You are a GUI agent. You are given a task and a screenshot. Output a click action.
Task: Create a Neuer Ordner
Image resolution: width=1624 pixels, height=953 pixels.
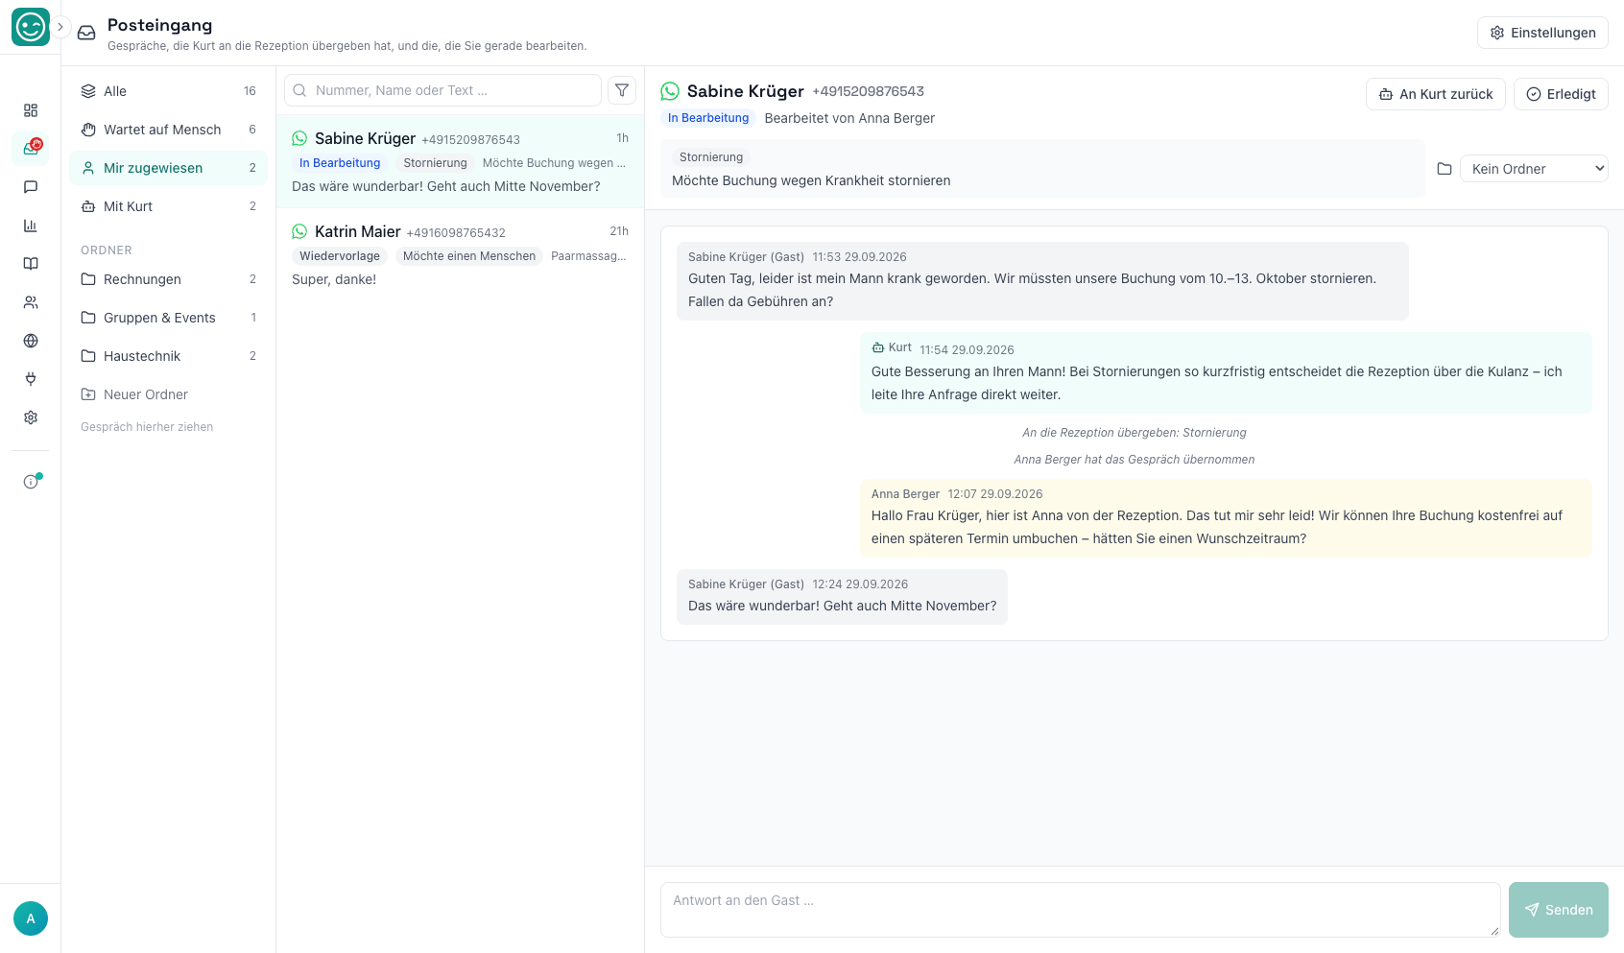(169, 394)
